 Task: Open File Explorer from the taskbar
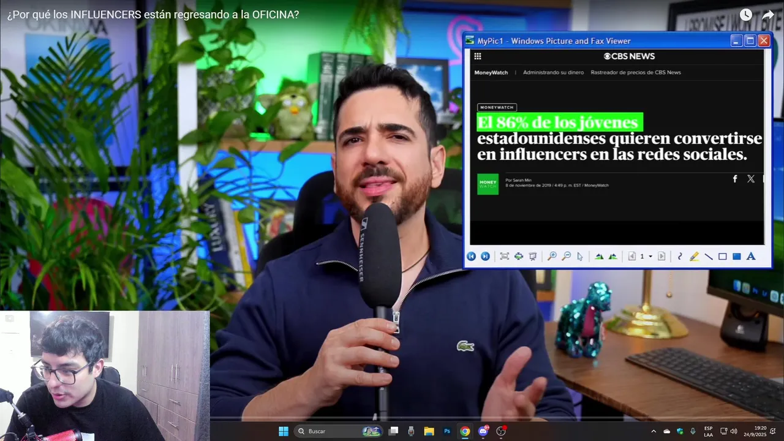[x=429, y=431]
